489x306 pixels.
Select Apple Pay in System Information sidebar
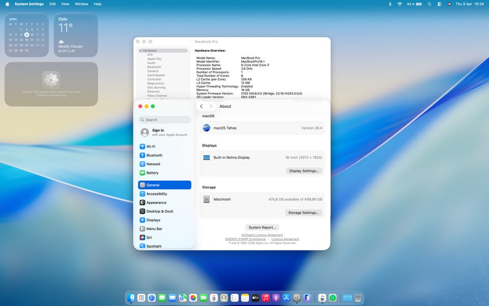pos(154,59)
